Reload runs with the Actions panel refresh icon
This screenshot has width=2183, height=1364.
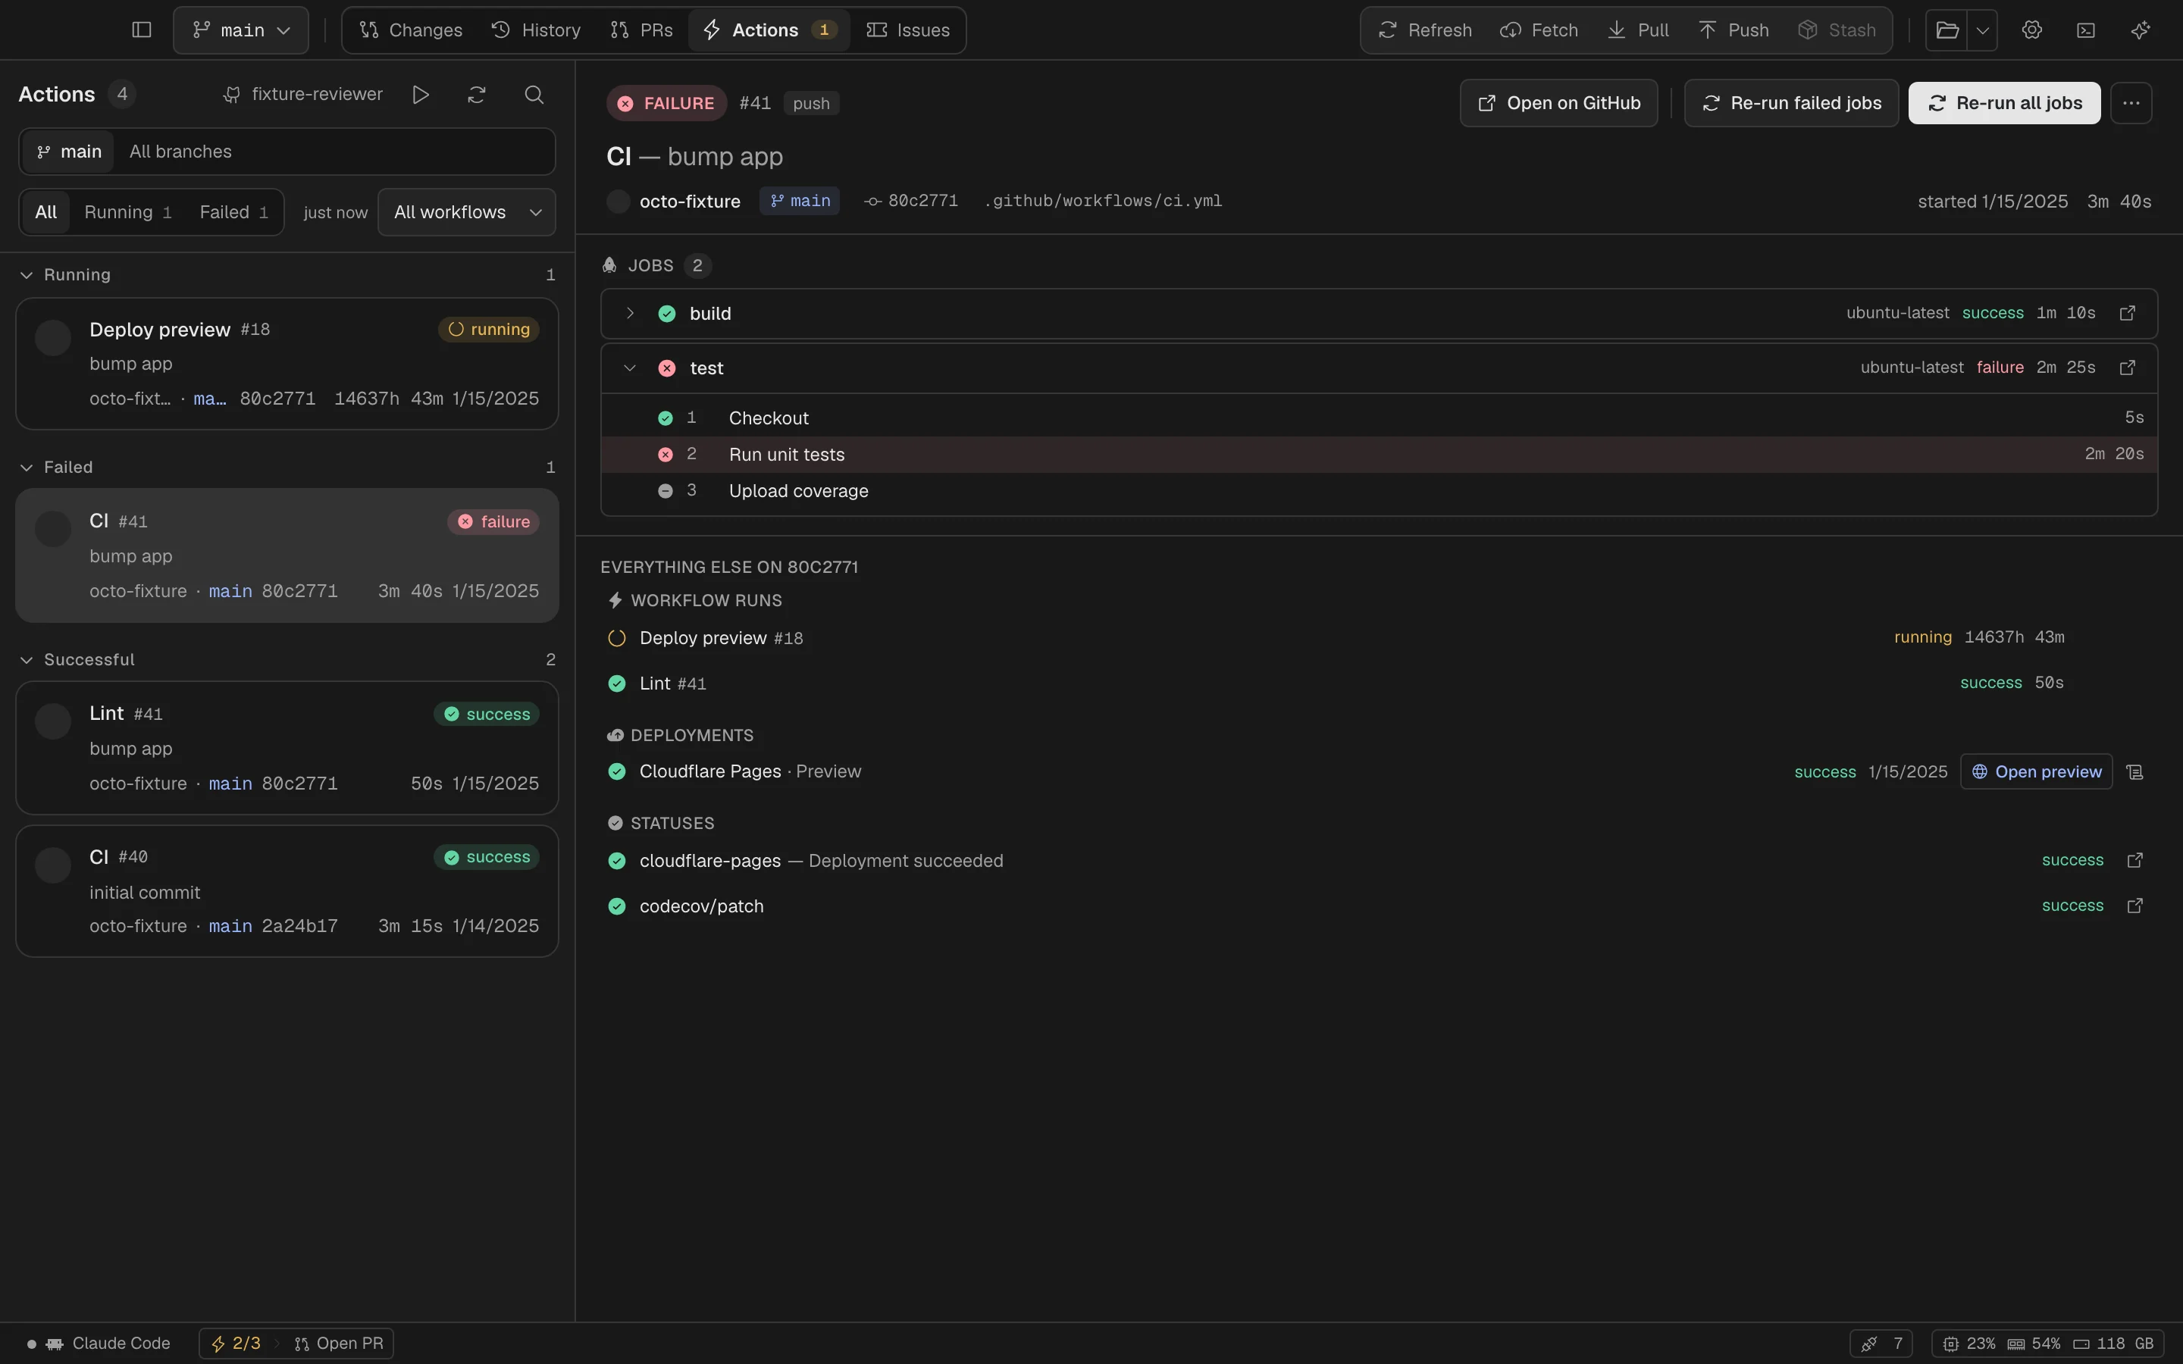coord(476,95)
